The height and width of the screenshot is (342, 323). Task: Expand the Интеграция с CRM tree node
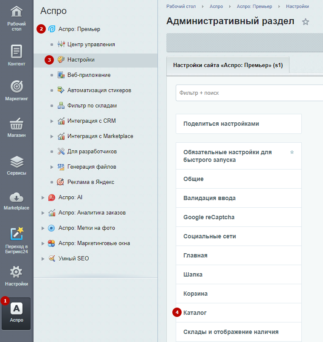point(52,121)
